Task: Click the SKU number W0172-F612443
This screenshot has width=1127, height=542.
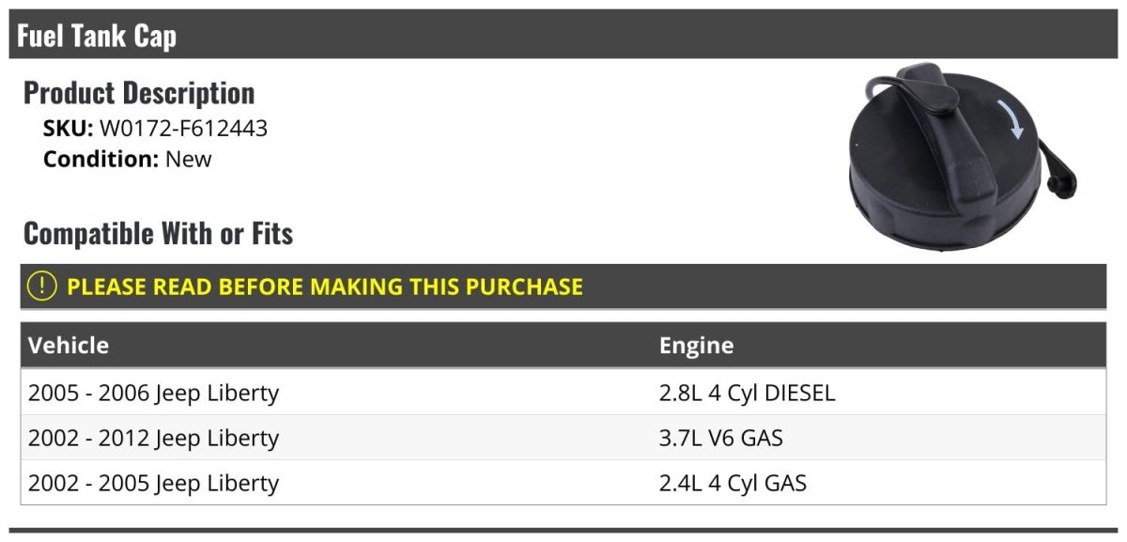Action: point(183,129)
